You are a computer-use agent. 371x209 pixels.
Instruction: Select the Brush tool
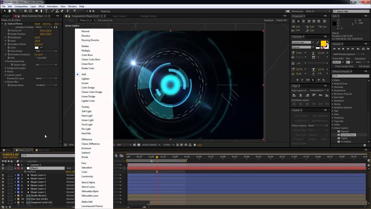click(52, 11)
